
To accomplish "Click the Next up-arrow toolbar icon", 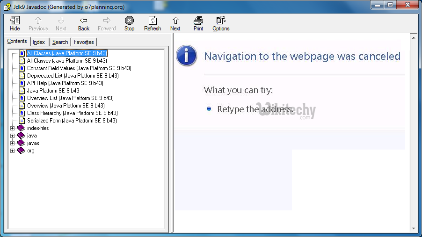I will (175, 21).
